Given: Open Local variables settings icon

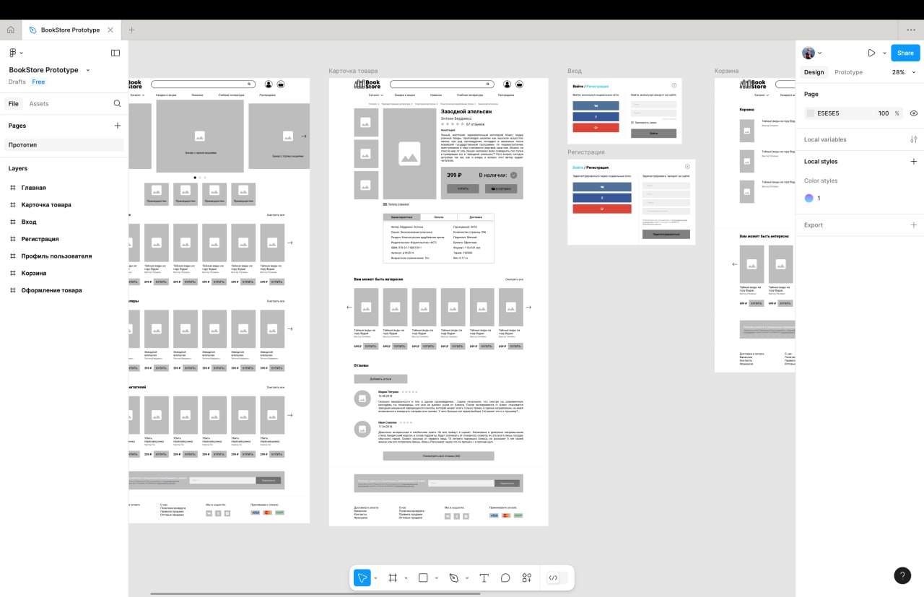Looking at the screenshot, I should click(x=914, y=139).
